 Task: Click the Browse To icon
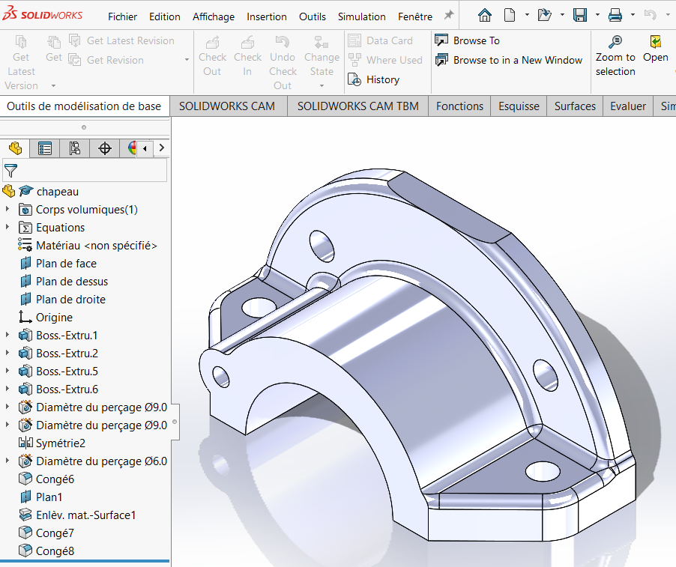coord(441,40)
